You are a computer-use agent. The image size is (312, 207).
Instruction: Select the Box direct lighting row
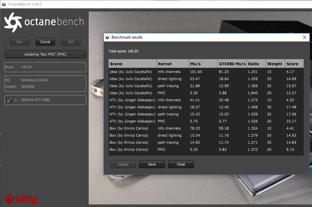tap(206, 135)
